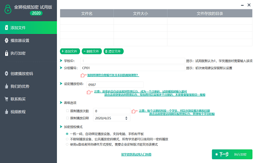Image resolution: width=255 pixels, height=163 pixels.
Task: Click the 文件大小 column header
Action: [140, 14]
